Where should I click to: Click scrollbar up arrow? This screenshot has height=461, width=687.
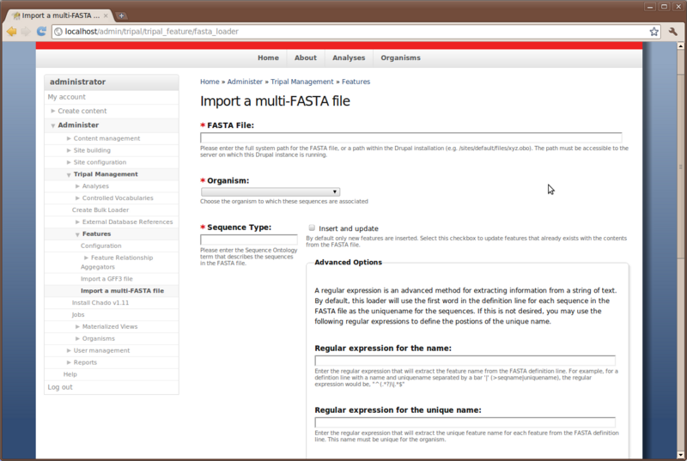coord(680,45)
